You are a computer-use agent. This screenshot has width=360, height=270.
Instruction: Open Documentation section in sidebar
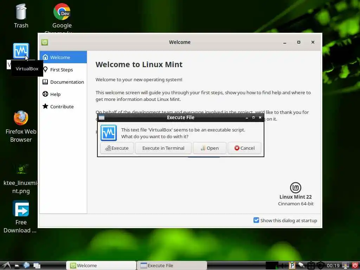[x=63, y=82]
